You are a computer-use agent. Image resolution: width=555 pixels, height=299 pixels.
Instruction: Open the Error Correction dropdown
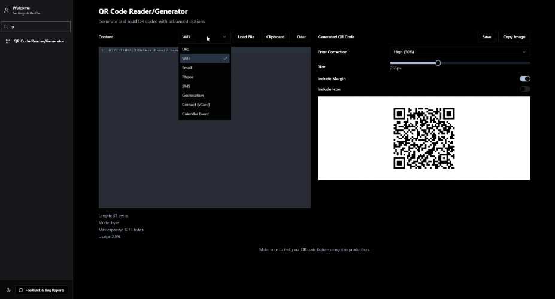[x=460, y=52]
